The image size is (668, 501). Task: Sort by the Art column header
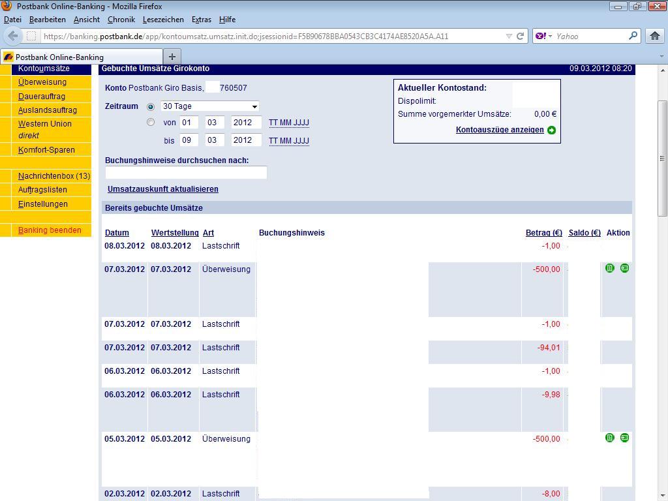(x=208, y=233)
